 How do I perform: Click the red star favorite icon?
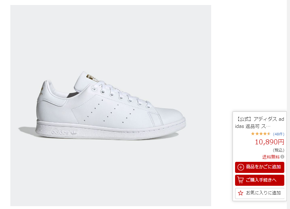240,193
